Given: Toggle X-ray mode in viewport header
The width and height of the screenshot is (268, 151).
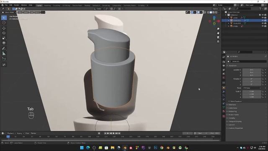Looking at the screenshot, I should click(205, 12).
